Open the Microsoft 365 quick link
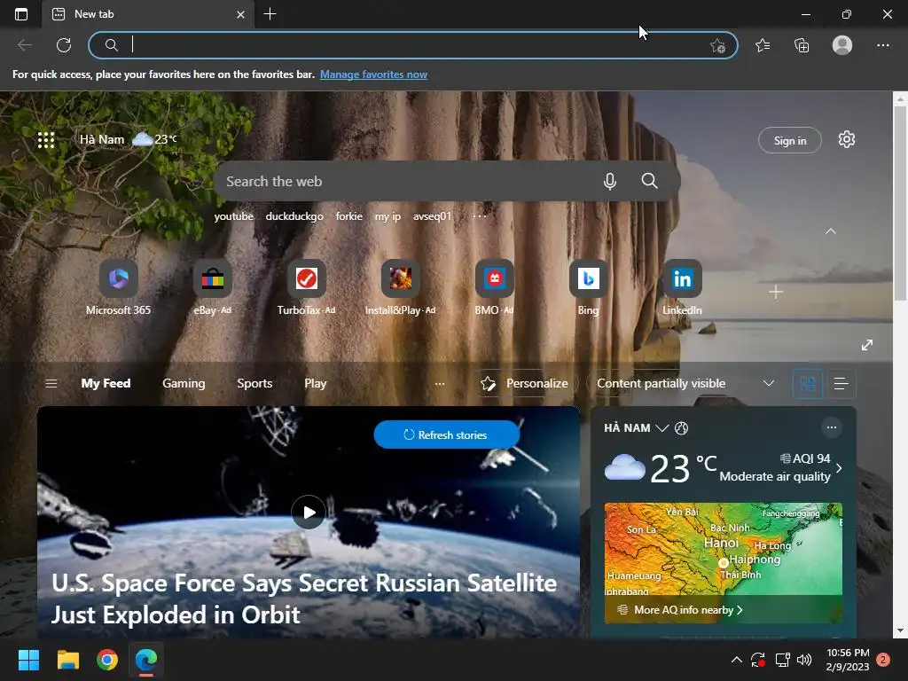908x681 pixels. [118, 288]
